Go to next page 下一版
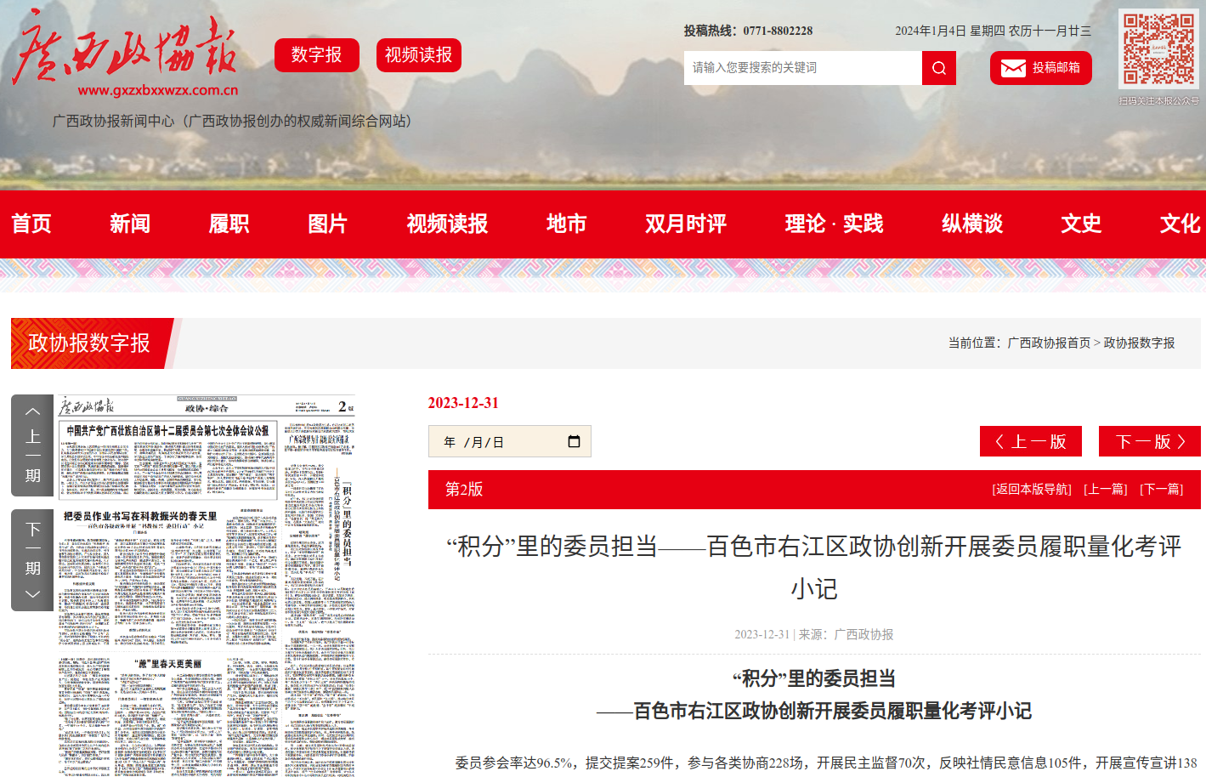The width and height of the screenshot is (1206, 777). tap(1149, 441)
